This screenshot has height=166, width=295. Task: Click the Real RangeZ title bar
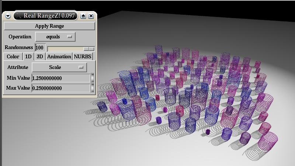point(45,16)
